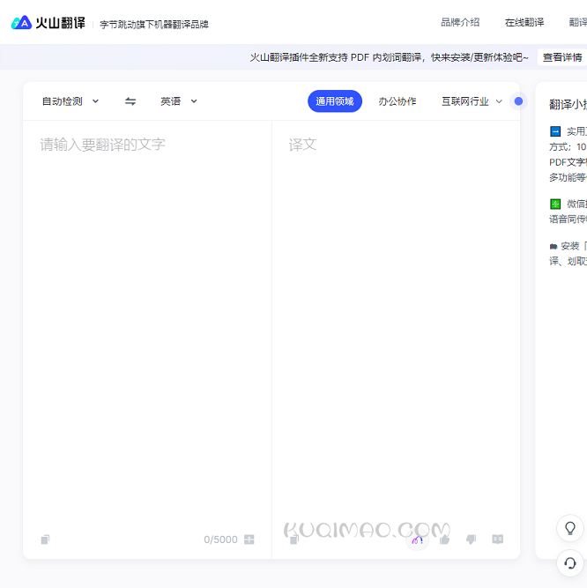Click the Volcano Translate logo

(x=48, y=23)
